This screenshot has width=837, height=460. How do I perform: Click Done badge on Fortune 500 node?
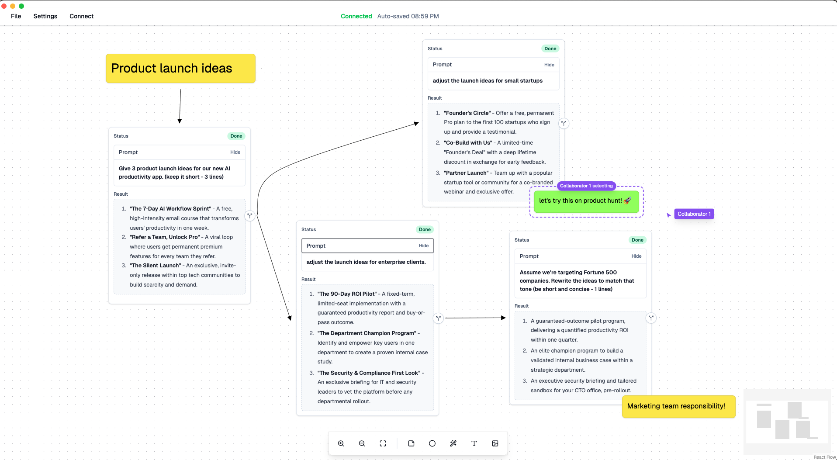click(637, 240)
